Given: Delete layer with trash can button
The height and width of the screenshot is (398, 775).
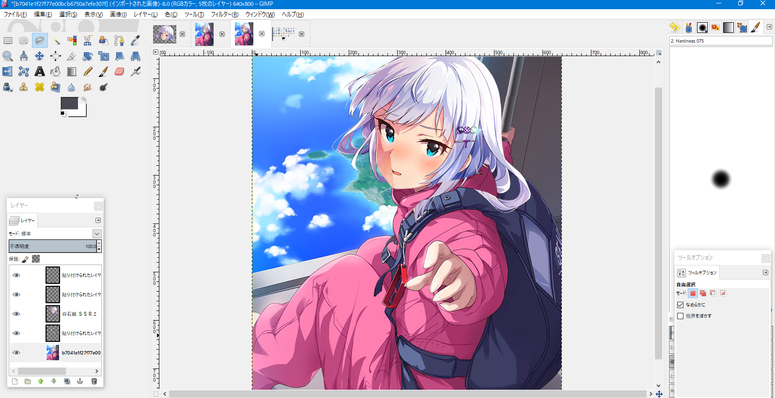Looking at the screenshot, I should click(94, 381).
